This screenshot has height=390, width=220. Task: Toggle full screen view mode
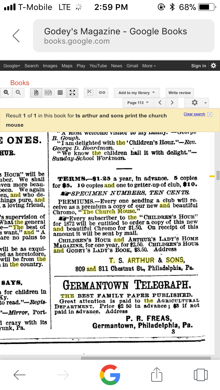click(x=72, y=93)
